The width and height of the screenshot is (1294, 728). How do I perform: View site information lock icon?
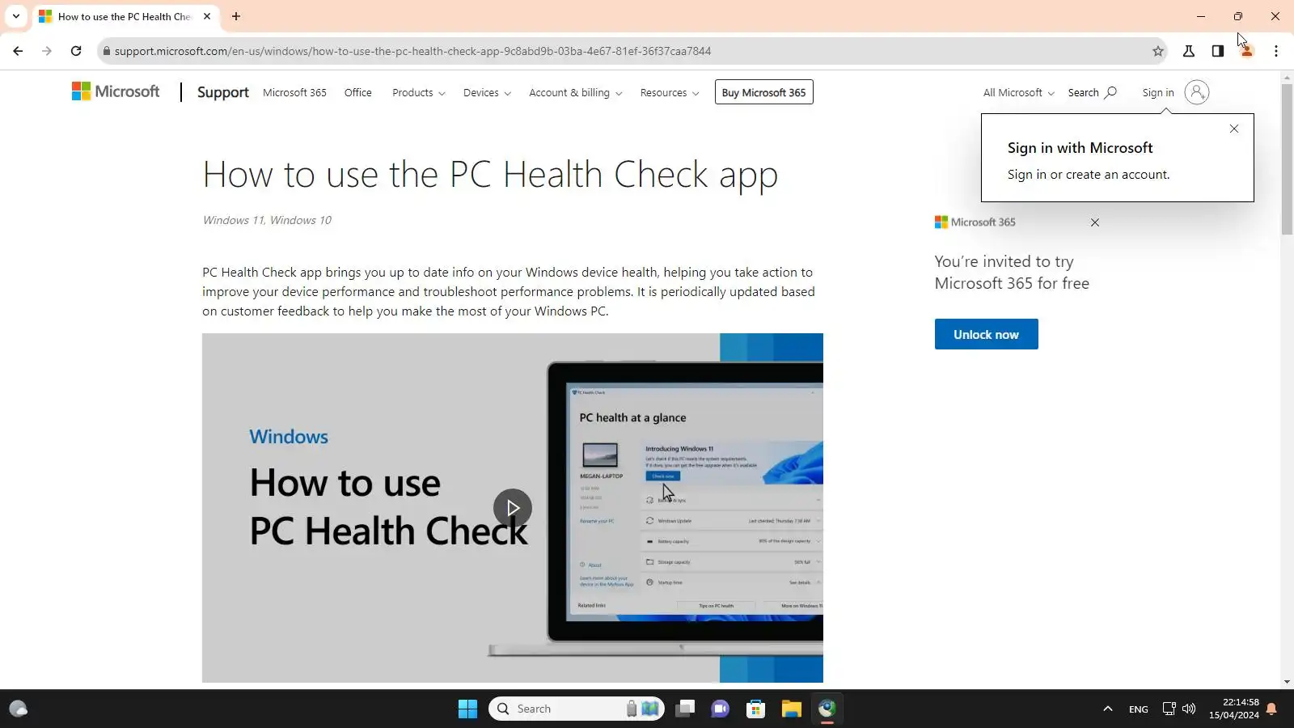point(106,51)
